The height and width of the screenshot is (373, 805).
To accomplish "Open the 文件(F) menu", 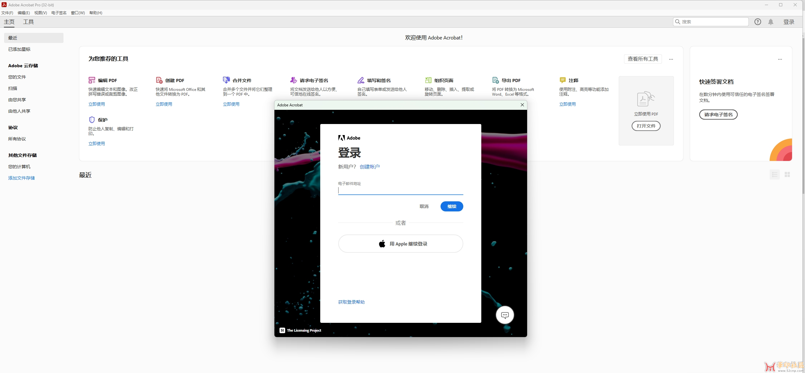I will click(7, 13).
